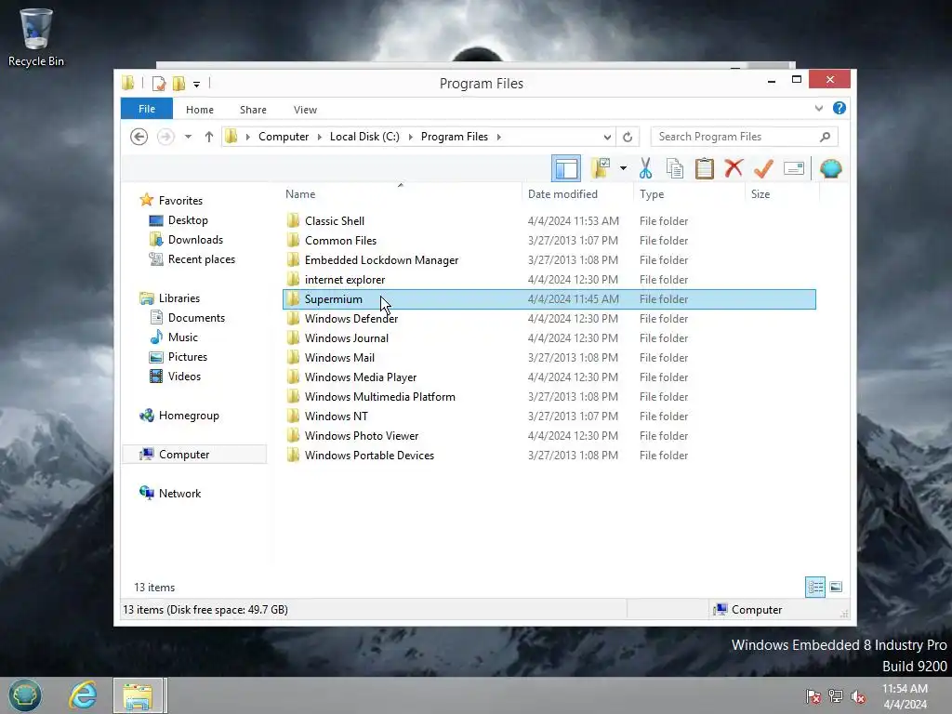This screenshot has width=952, height=714.
Task: Toggle the navigation pane toolbar button
Action: (x=566, y=169)
